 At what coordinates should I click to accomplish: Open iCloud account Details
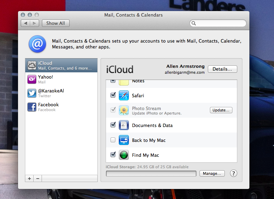(x=222, y=69)
